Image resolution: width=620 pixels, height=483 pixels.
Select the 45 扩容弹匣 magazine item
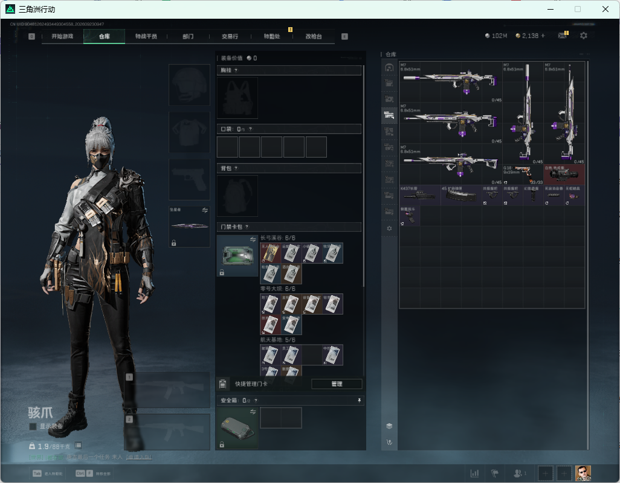coord(461,195)
